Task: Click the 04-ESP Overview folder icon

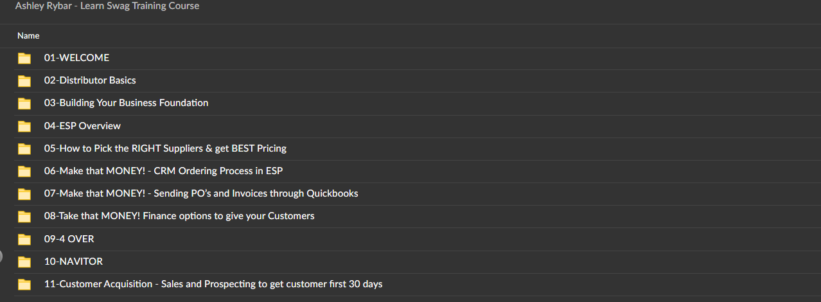Action: point(24,126)
